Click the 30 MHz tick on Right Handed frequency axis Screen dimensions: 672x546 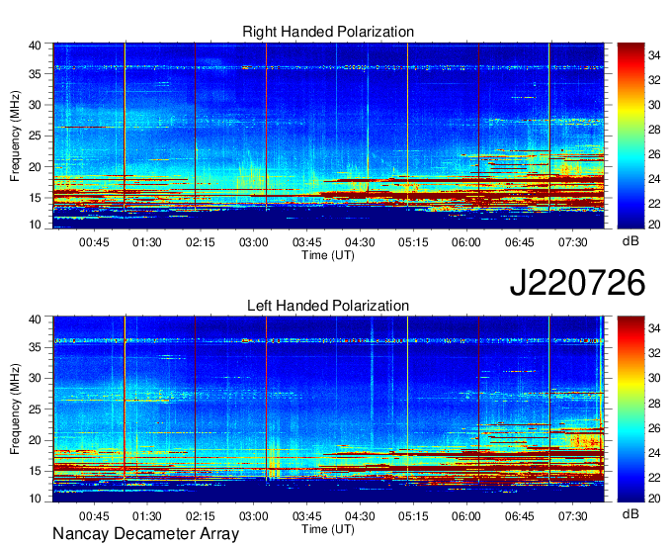(36, 105)
